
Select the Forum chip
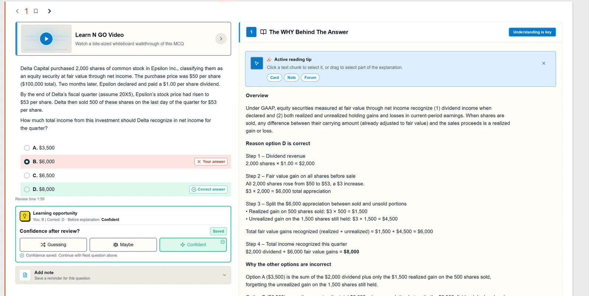point(310,78)
